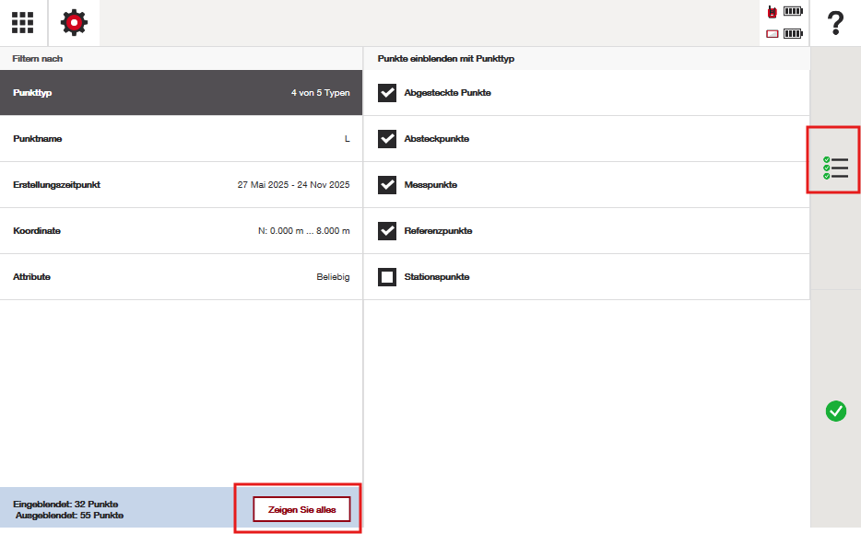Enable the Stationspunkte checkbox
Viewport: 861px width, 534px height.
(x=387, y=277)
